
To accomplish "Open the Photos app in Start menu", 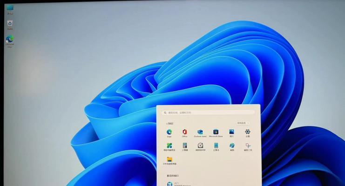I will click(232, 133).
